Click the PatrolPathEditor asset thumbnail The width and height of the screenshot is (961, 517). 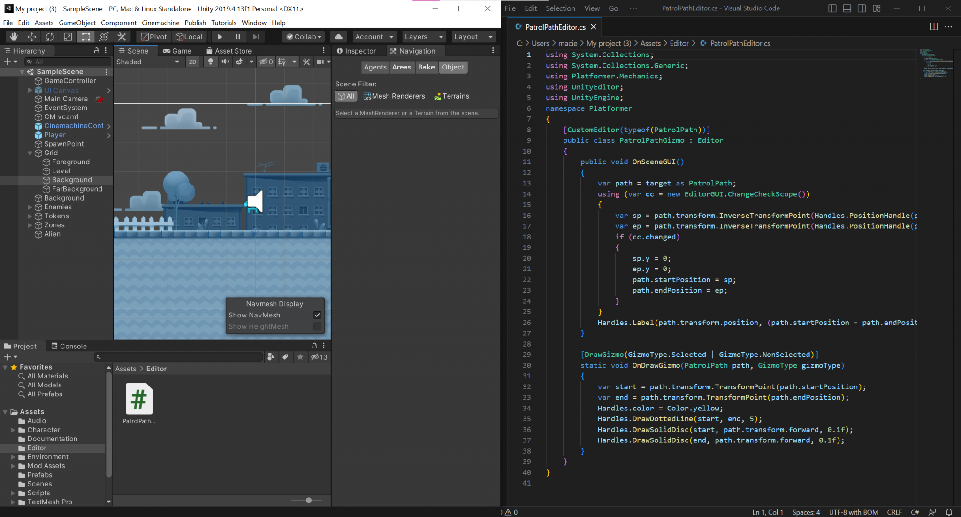pos(138,400)
